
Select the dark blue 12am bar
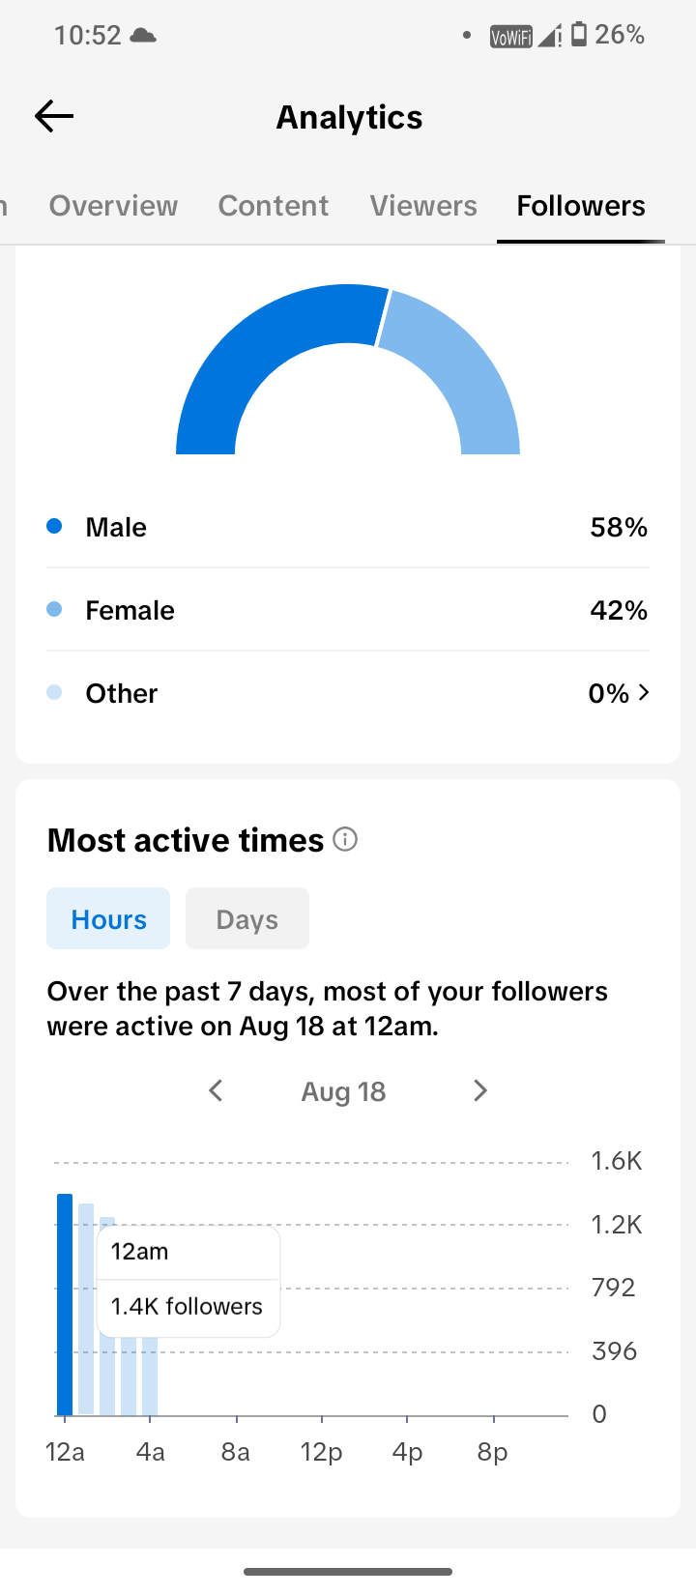pyautogui.click(x=65, y=1305)
